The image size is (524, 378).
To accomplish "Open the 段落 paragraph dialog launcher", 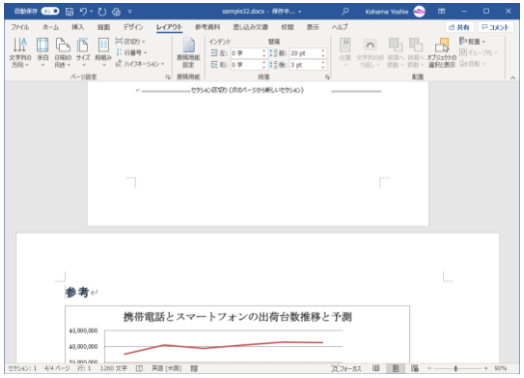I will 327,77.
